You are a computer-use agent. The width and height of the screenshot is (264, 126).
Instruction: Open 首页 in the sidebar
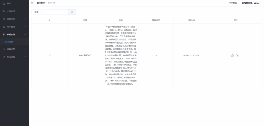coord(14,4)
